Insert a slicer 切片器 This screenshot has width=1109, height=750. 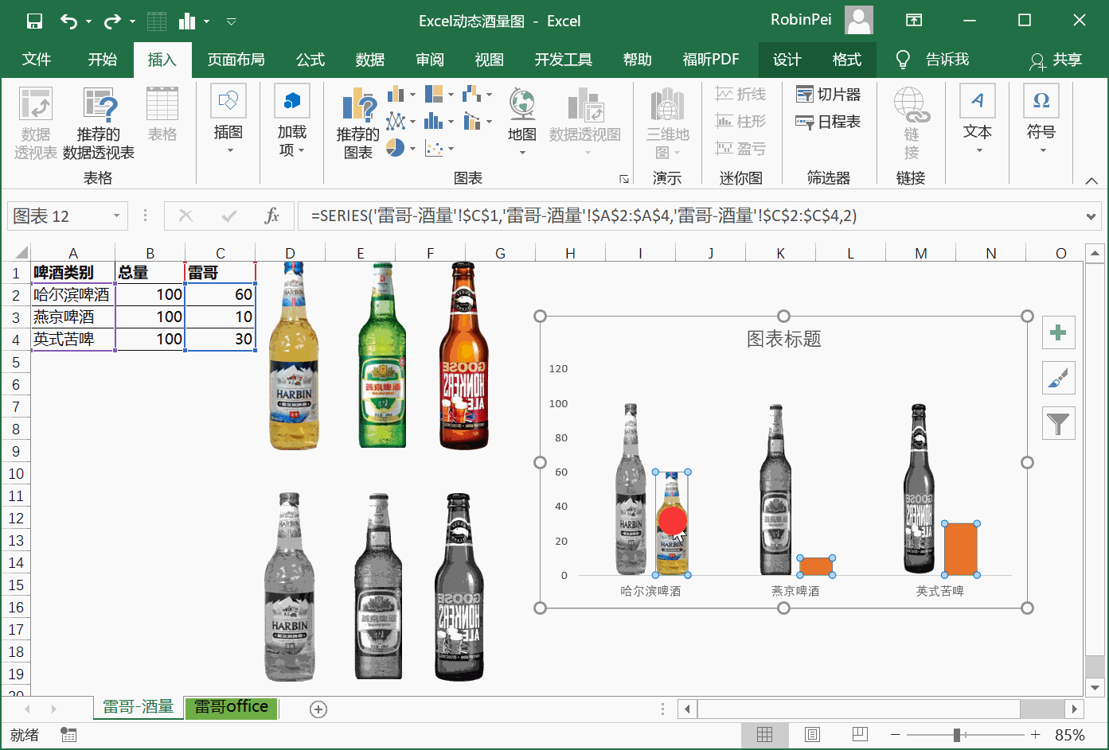(x=829, y=95)
